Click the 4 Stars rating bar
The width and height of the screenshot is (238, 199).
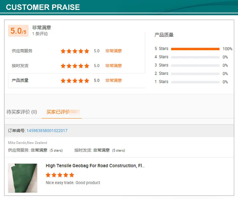(195, 57)
